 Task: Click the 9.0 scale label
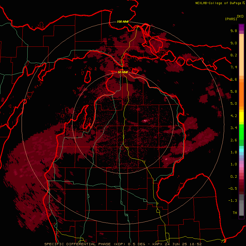pyautogui.click(x=234, y=43)
